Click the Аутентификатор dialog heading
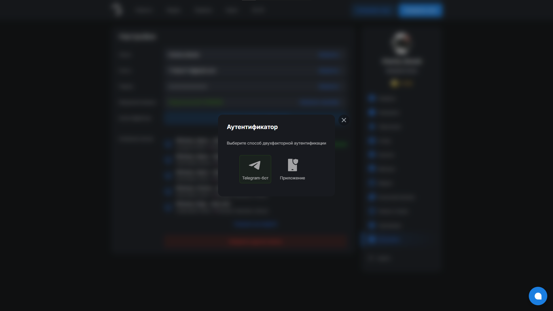 click(x=252, y=127)
